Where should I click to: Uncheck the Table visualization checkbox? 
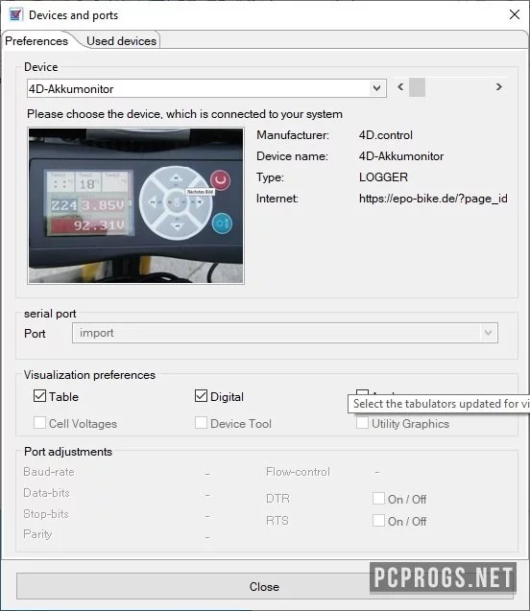[x=39, y=396]
